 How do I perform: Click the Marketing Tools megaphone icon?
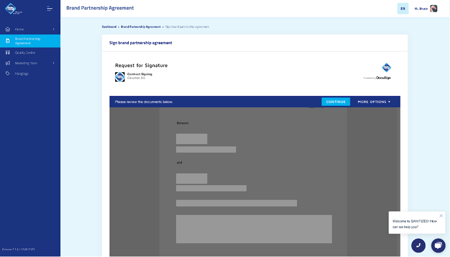pos(8,63)
